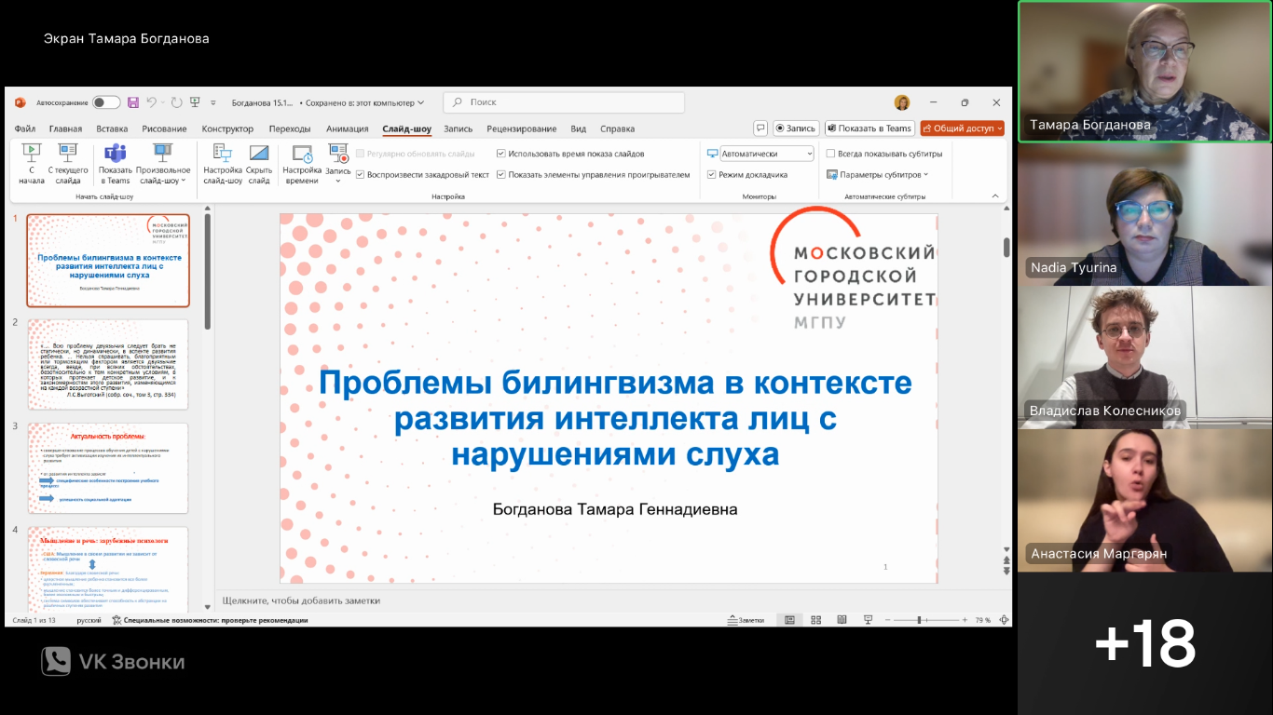The width and height of the screenshot is (1273, 715).
Task: Expand the 'Произвольное слайд-шоу' dropdown
Action: coord(163,165)
